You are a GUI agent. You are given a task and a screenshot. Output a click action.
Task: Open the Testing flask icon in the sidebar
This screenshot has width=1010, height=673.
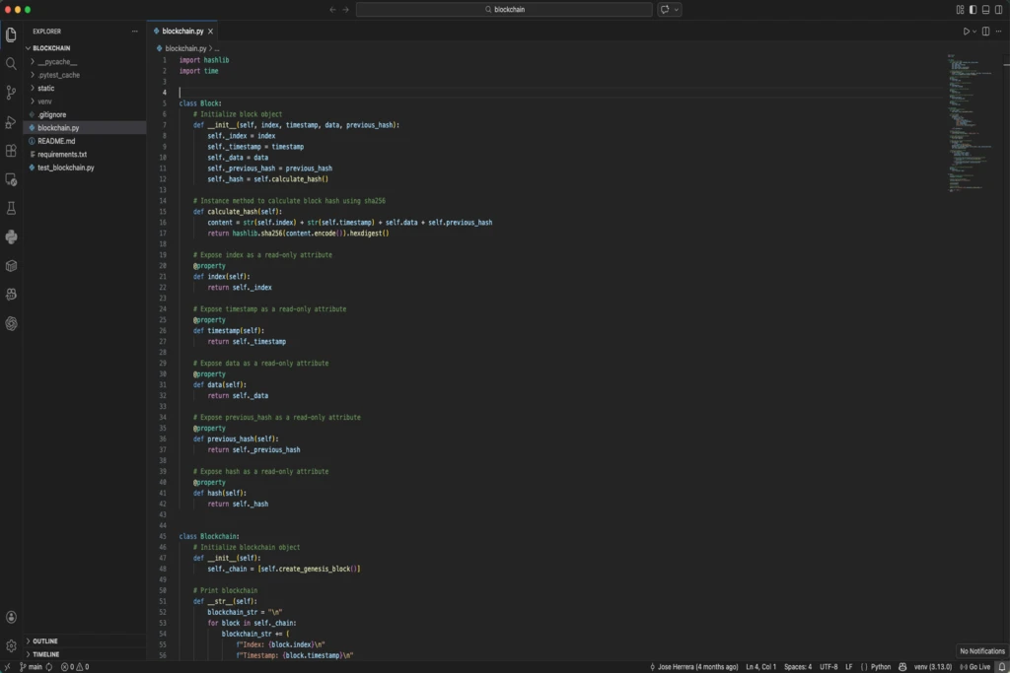tap(10, 205)
